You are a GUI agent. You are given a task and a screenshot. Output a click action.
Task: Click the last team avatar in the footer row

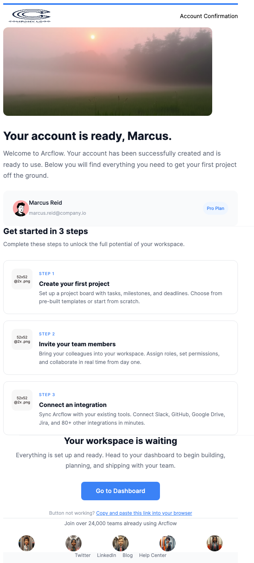point(215,543)
